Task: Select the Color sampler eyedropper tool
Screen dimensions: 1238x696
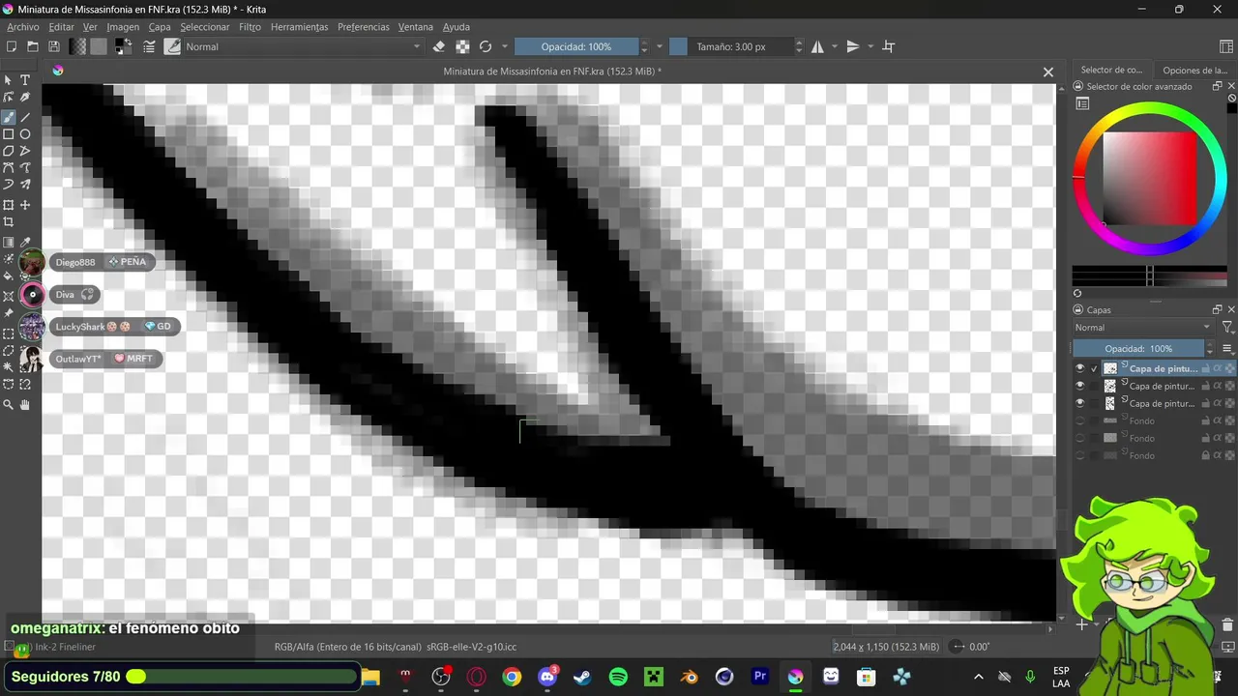Action: click(x=25, y=243)
